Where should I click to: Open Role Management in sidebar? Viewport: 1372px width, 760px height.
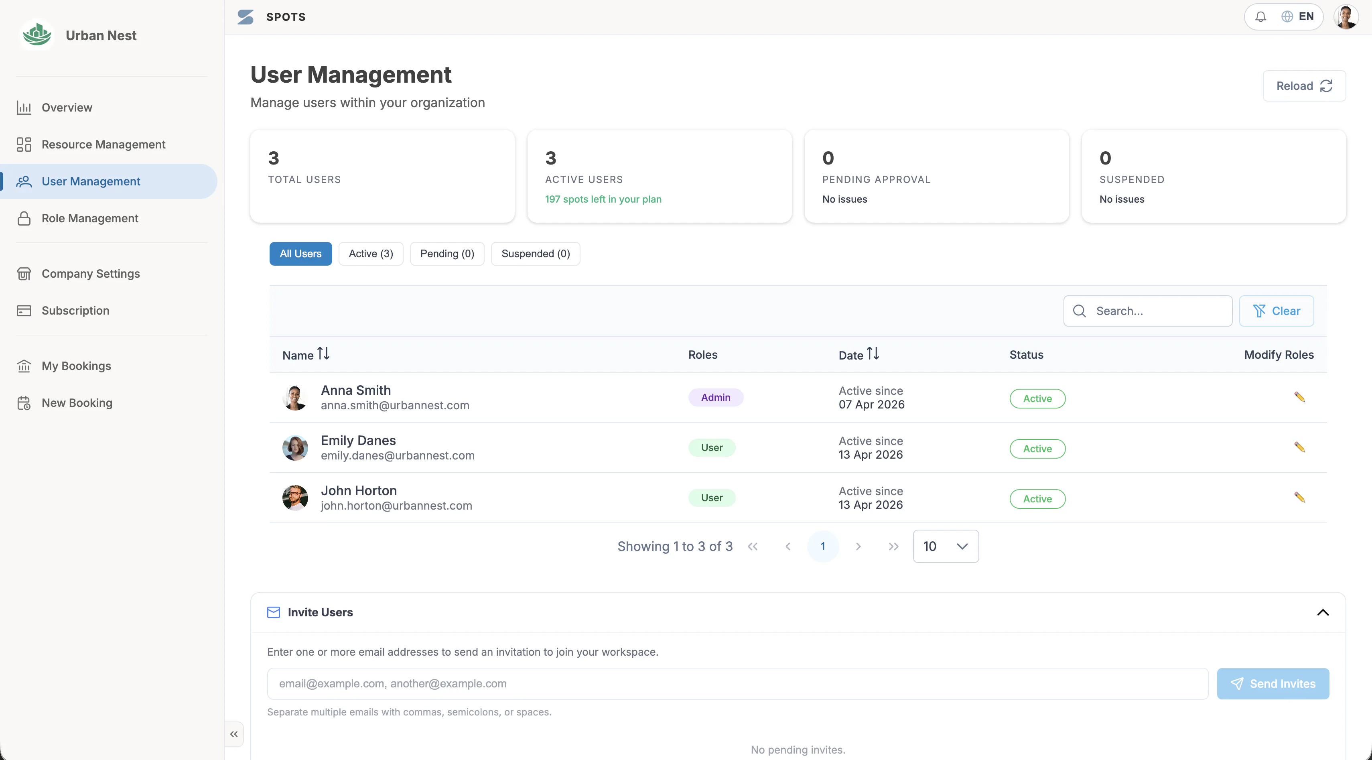89,218
